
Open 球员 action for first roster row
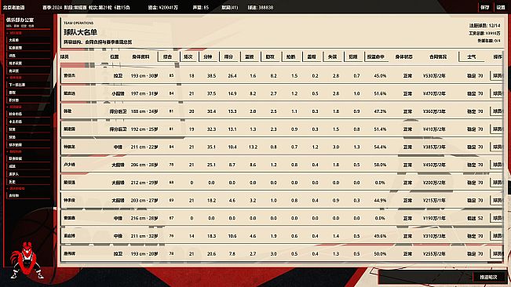497,75
